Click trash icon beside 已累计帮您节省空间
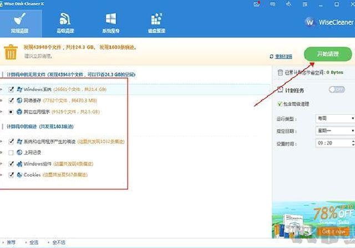The width and height of the screenshot is (355, 248). (280, 73)
